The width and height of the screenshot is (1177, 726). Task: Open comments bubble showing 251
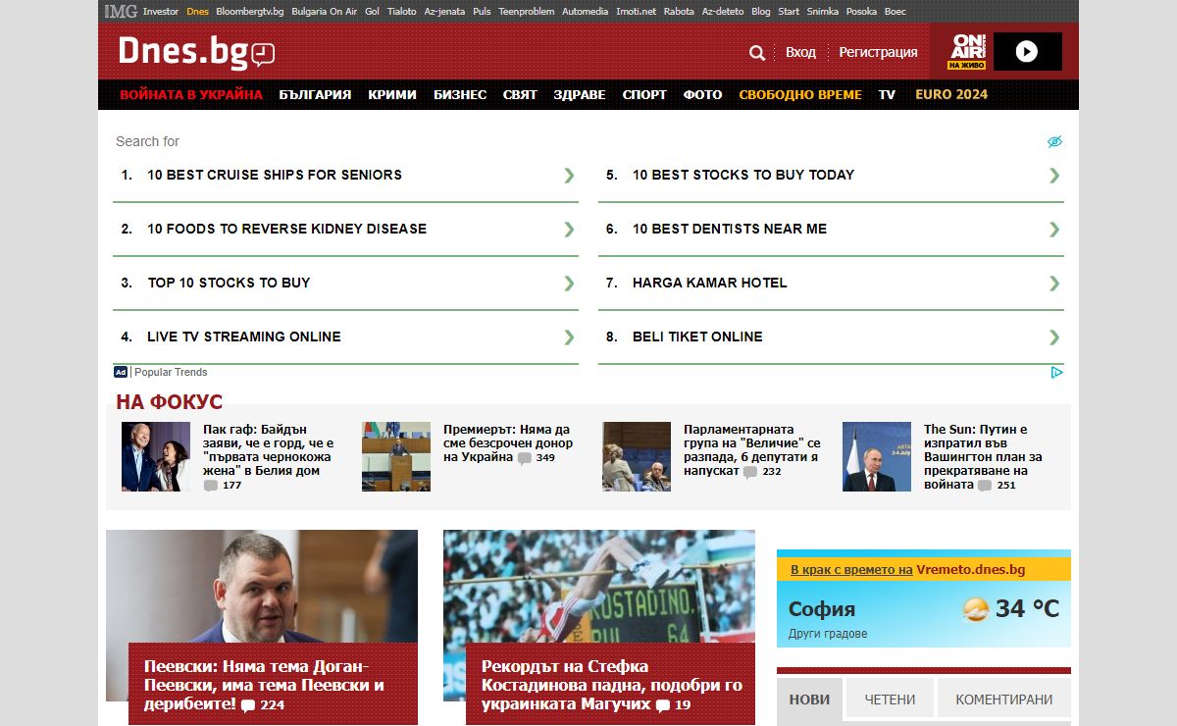pyautogui.click(x=985, y=485)
